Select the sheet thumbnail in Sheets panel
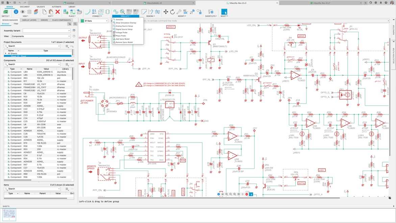 pos(9,215)
